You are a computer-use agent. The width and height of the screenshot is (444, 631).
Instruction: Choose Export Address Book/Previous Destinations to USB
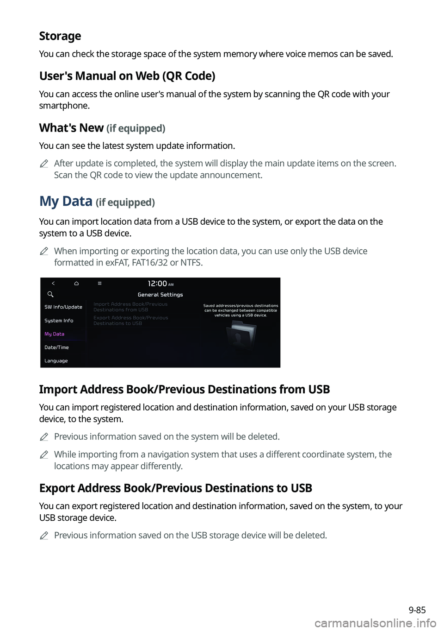pyautogui.click(x=131, y=321)
